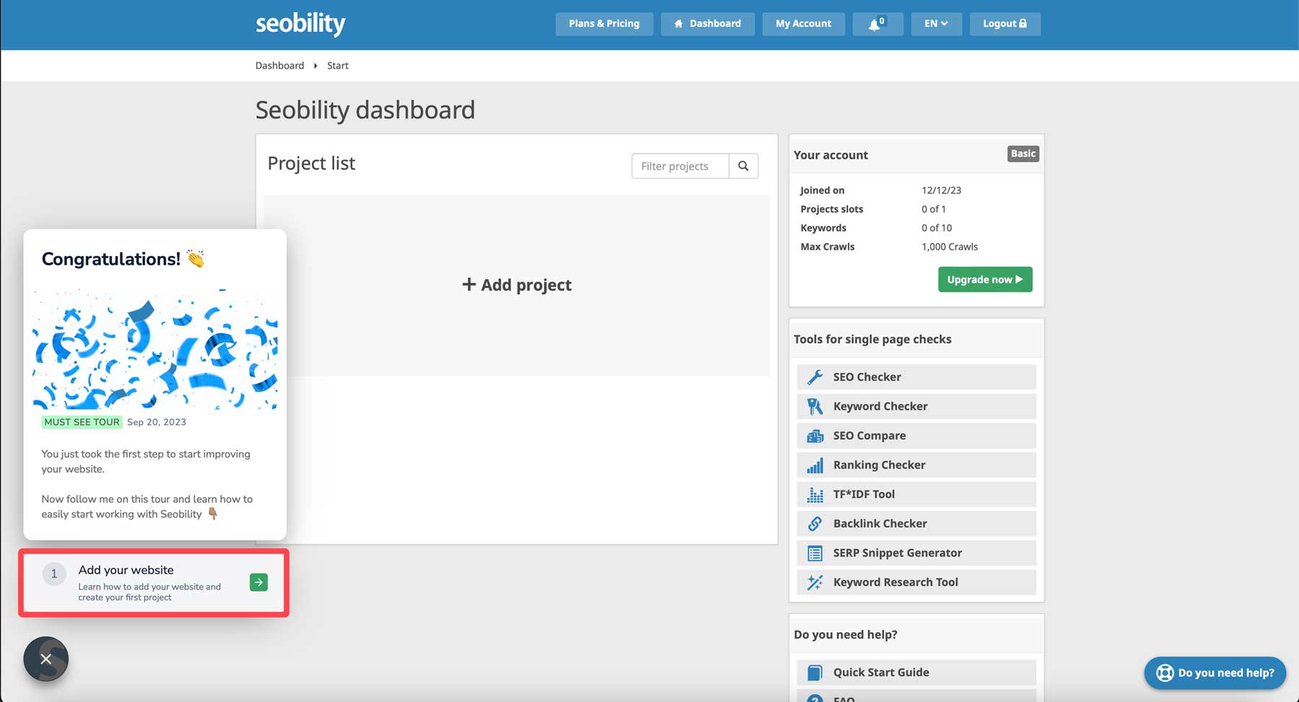
Task: Open the My Account menu
Action: 802,24
